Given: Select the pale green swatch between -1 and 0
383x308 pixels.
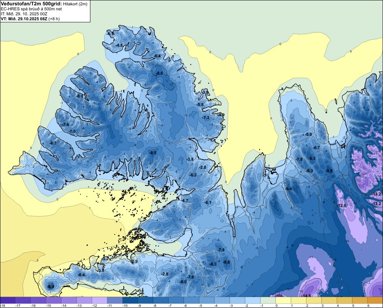Looking at the screenshot, I should (268, 300).
